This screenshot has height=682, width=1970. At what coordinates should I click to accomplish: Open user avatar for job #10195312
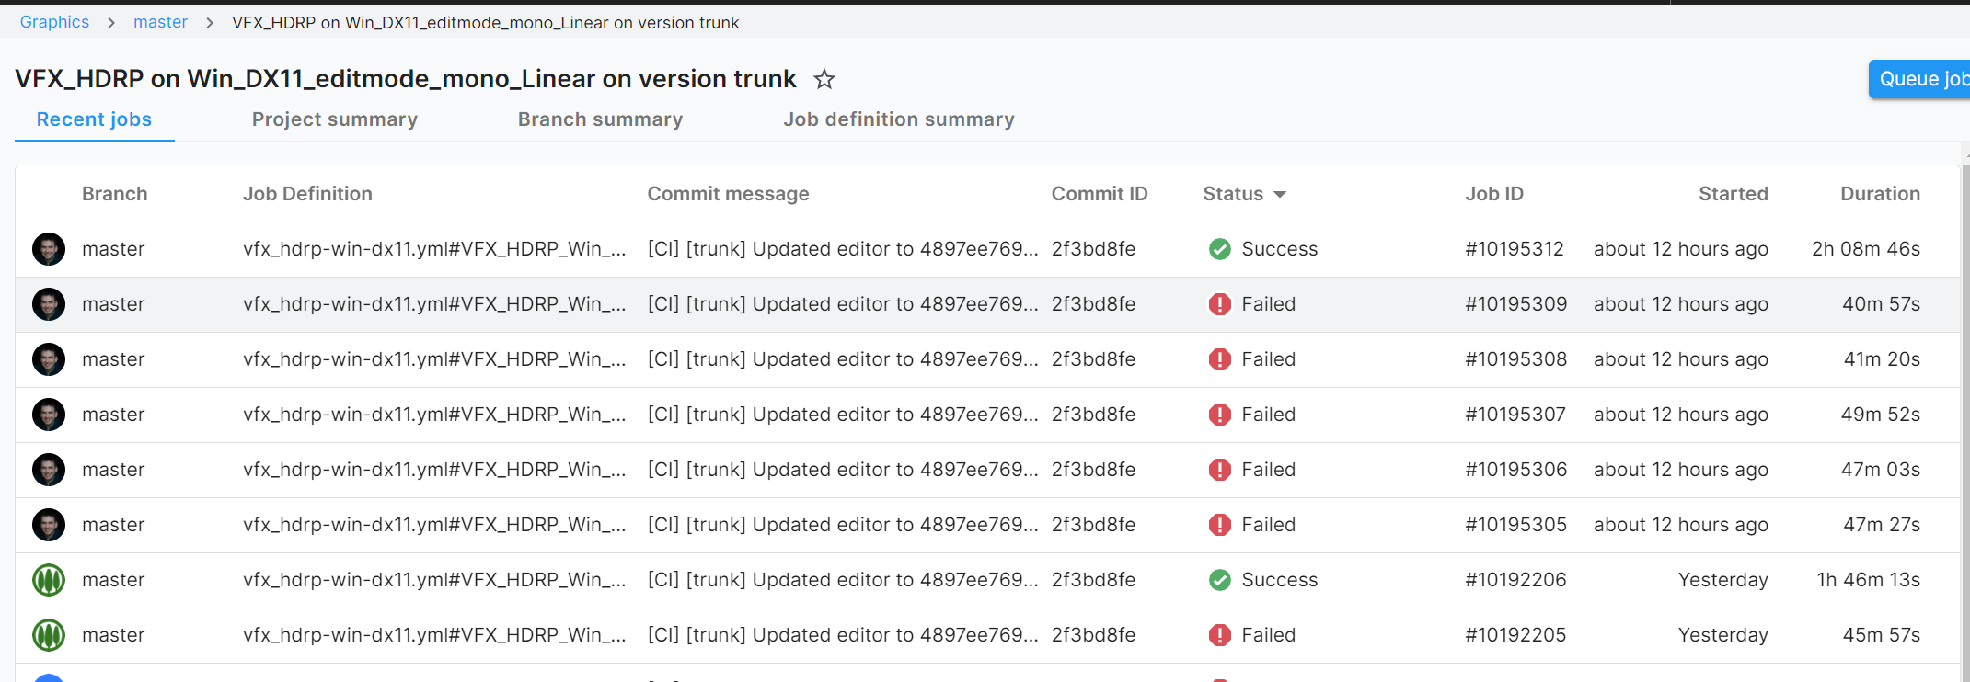coord(49,249)
